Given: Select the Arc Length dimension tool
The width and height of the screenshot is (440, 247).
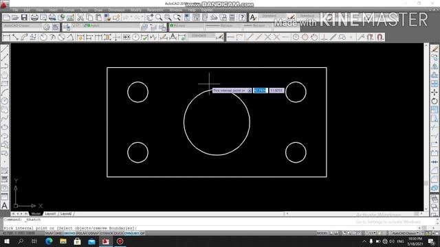Looking at the screenshot, I should [24, 37].
